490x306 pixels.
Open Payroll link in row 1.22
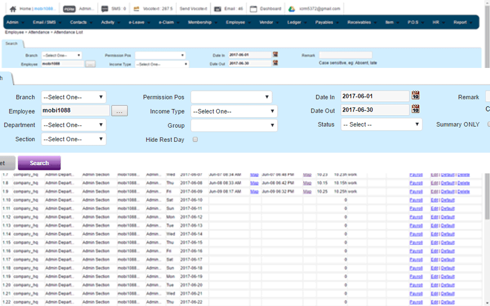[416, 302]
